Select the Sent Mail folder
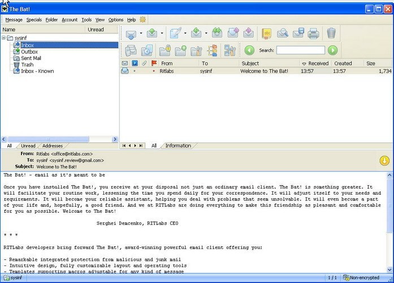This screenshot has height=283, width=394. coord(31,58)
